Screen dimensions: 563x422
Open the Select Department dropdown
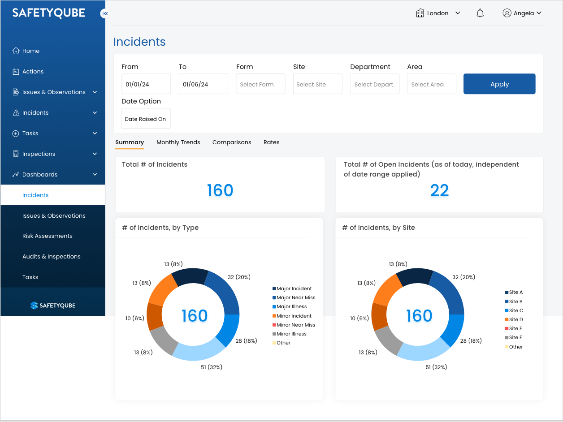(x=375, y=84)
